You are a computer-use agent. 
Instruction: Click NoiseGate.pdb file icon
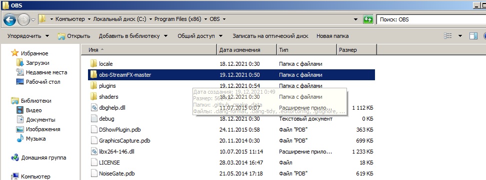pos(94,174)
